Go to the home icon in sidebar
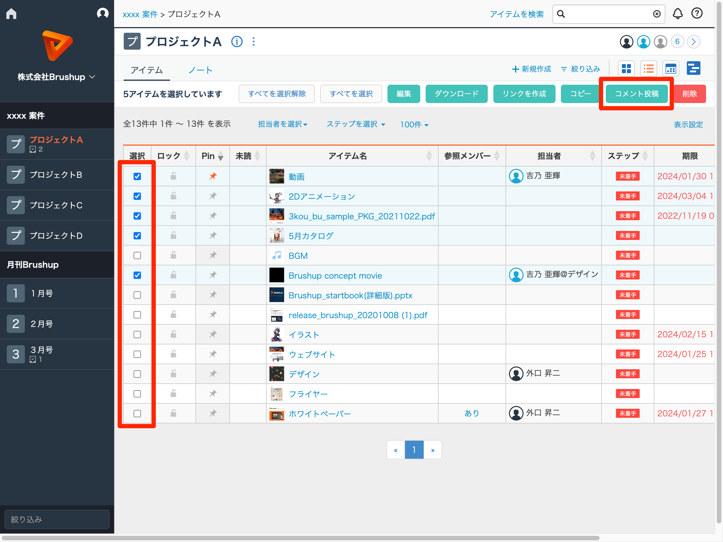 click(12, 14)
